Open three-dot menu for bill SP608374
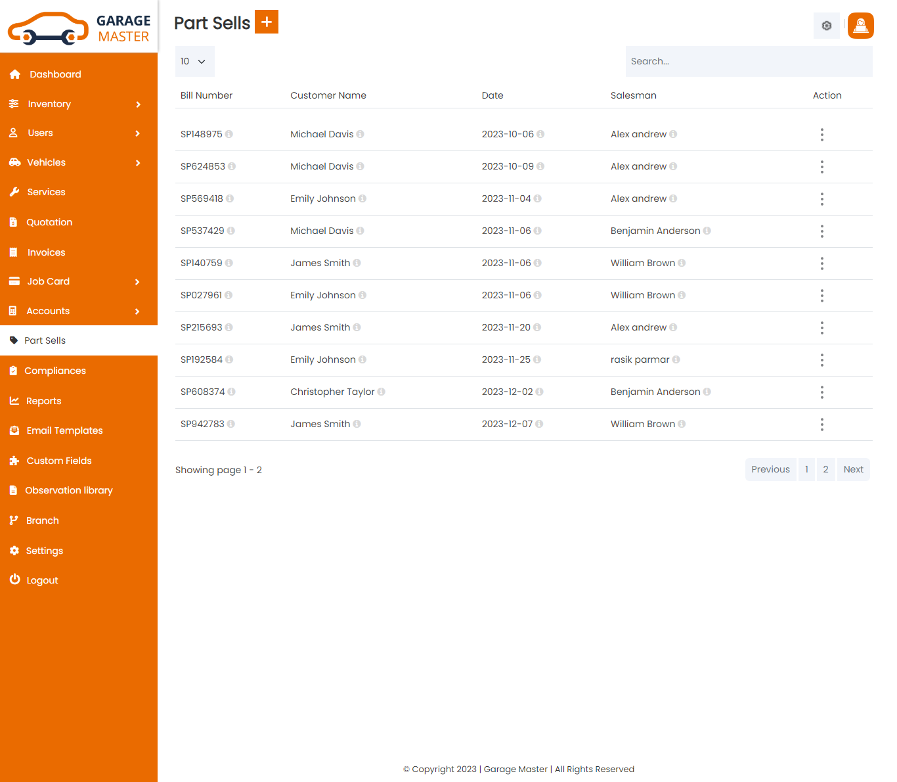This screenshot has height=782, width=897. tap(821, 392)
